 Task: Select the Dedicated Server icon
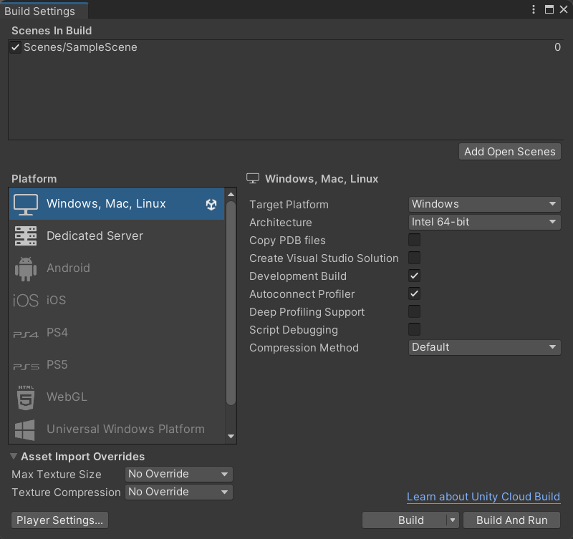[x=26, y=236]
